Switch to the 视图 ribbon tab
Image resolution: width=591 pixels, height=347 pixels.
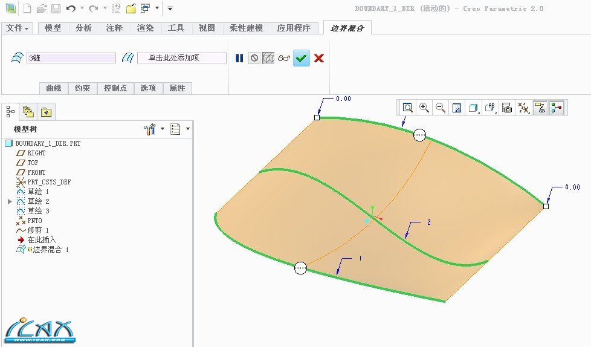click(207, 28)
